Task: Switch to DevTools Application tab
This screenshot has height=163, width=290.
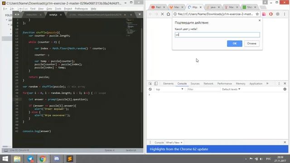Action: [x=256, y=83]
